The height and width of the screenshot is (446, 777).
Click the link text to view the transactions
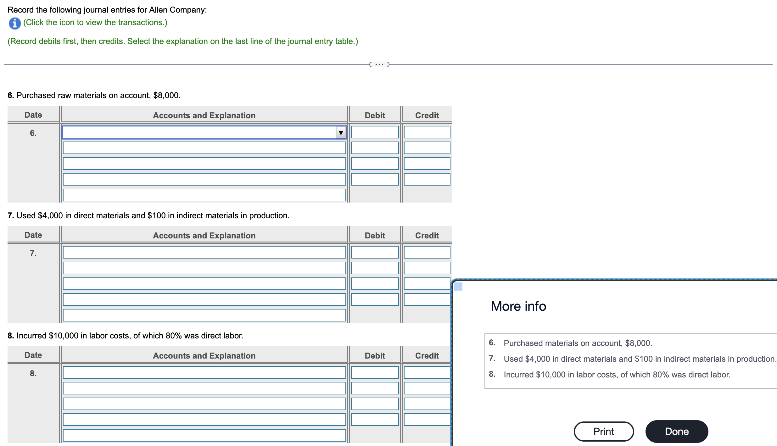click(x=95, y=23)
